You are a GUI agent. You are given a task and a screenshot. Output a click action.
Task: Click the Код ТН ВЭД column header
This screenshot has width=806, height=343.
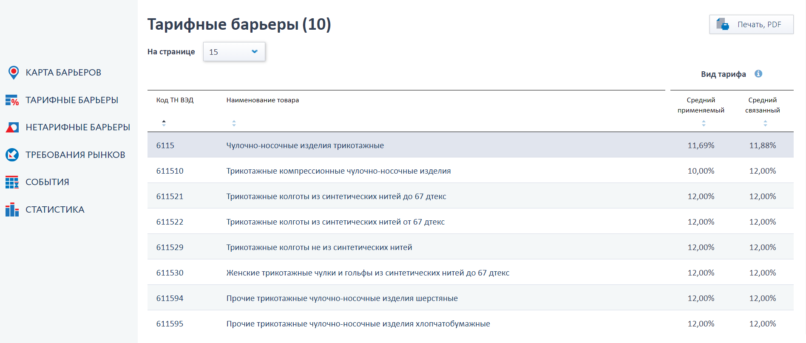[x=175, y=100]
